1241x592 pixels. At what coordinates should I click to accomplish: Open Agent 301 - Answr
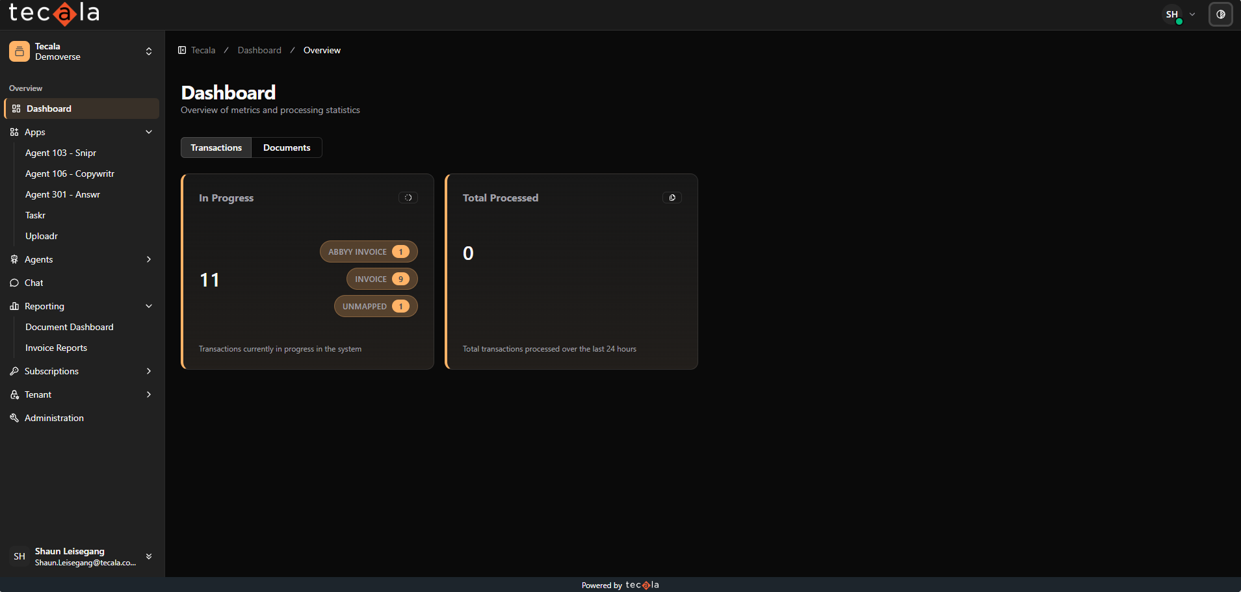coord(62,194)
